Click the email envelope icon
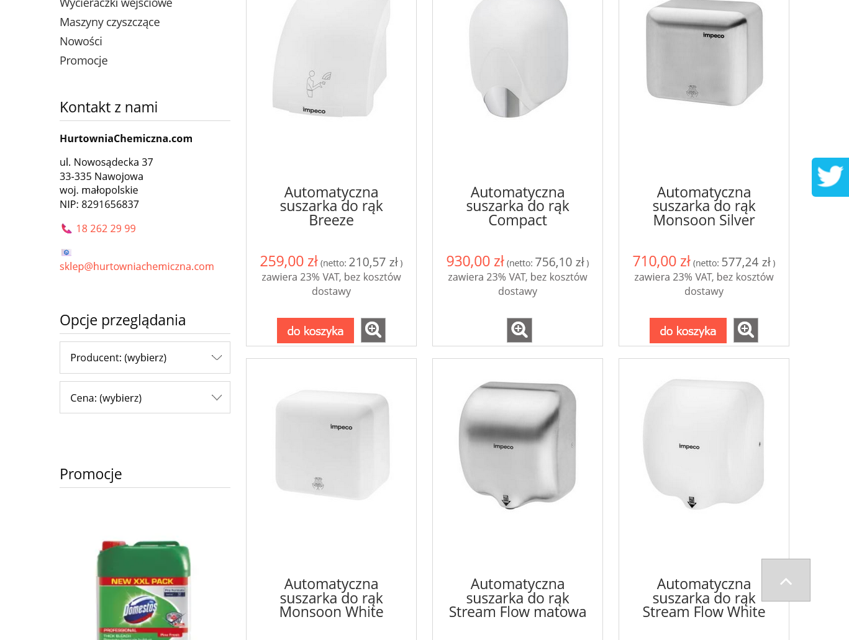This screenshot has width=849, height=640. 66,252
